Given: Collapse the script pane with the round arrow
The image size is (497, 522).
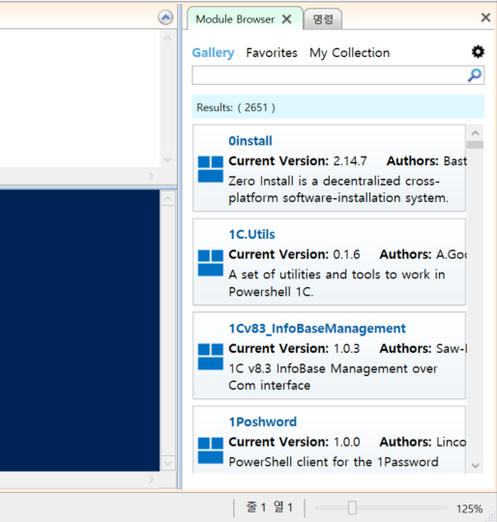Looking at the screenshot, I should 165,17.
